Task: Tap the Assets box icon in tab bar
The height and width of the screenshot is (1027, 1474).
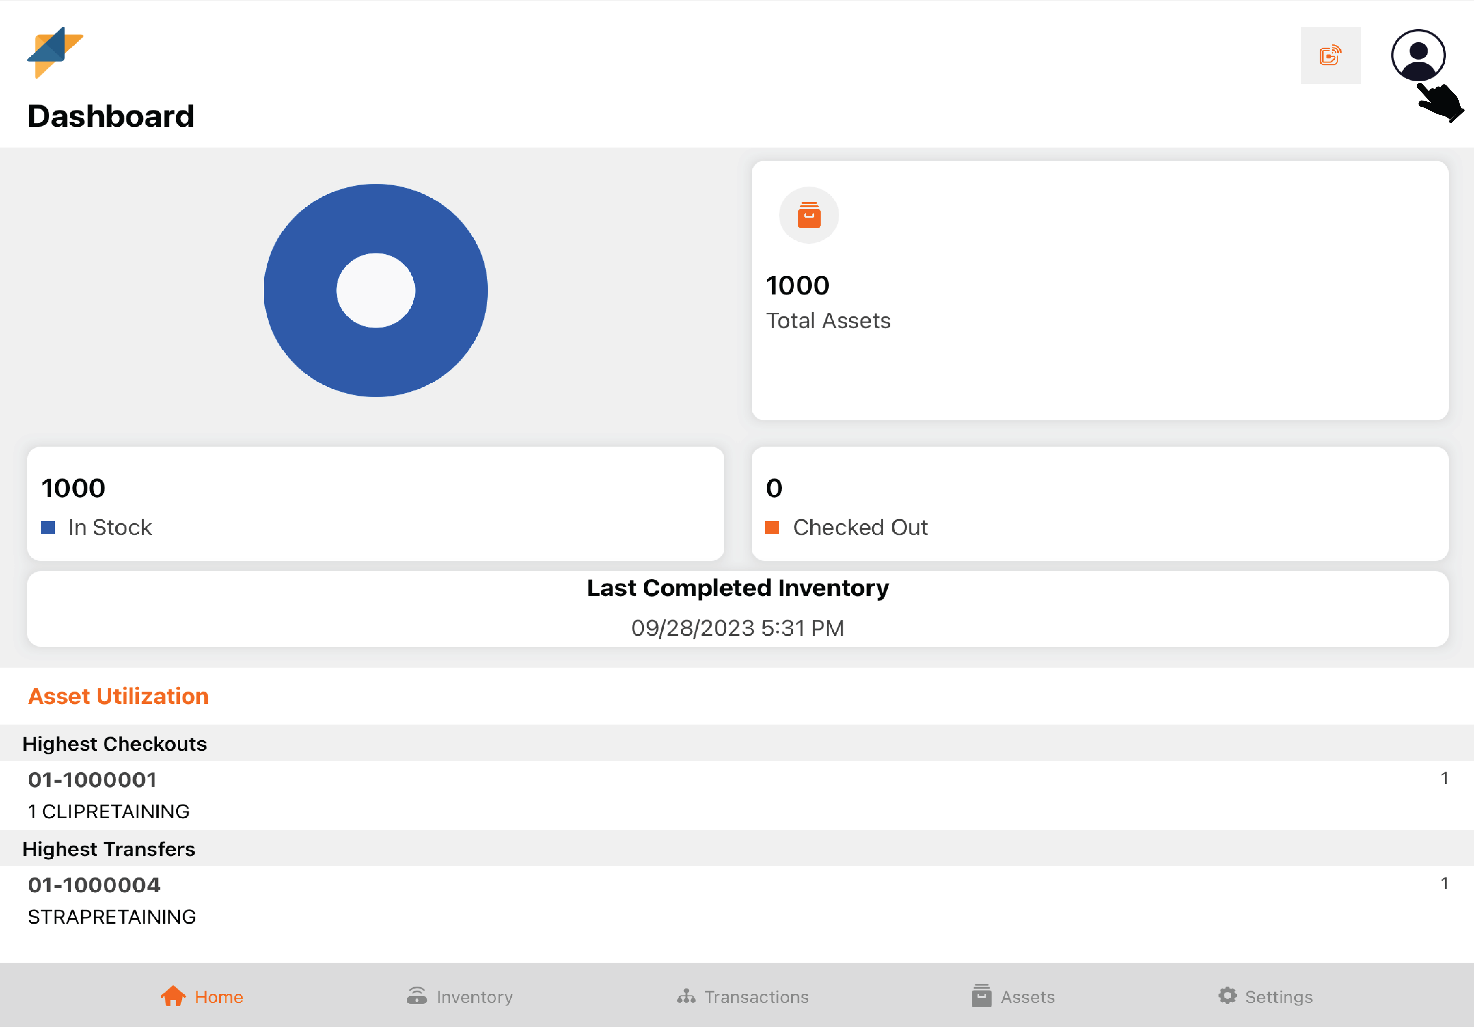Action: pyautogui.click(x=981, y=996)
